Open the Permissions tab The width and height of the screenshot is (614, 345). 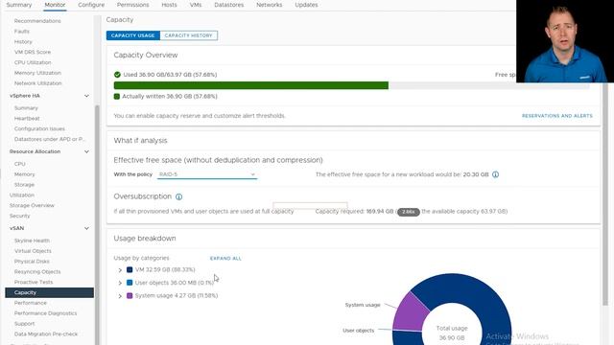[x=132, y=5]
